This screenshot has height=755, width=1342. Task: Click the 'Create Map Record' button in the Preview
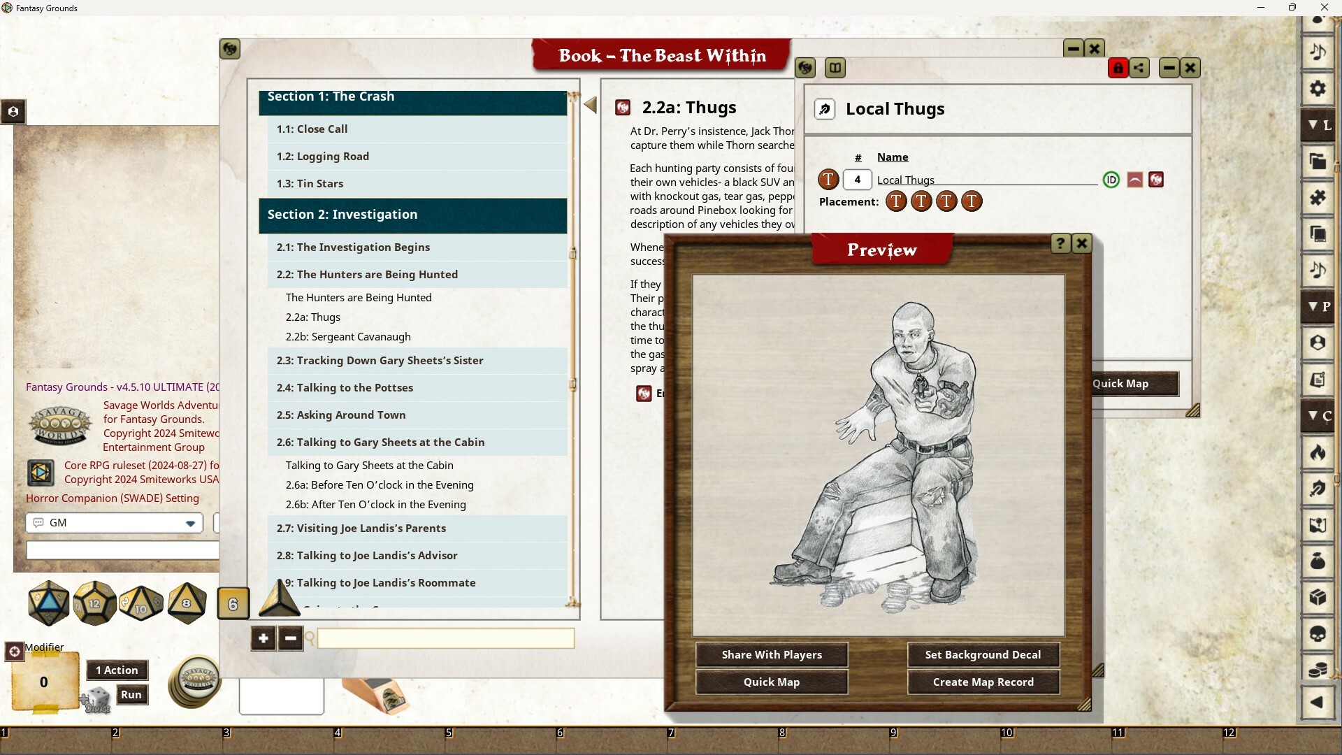(x=983, y=682)
